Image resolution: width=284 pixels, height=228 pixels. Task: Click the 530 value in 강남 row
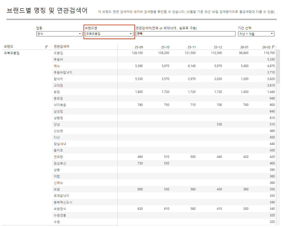[x=219, y=124]
